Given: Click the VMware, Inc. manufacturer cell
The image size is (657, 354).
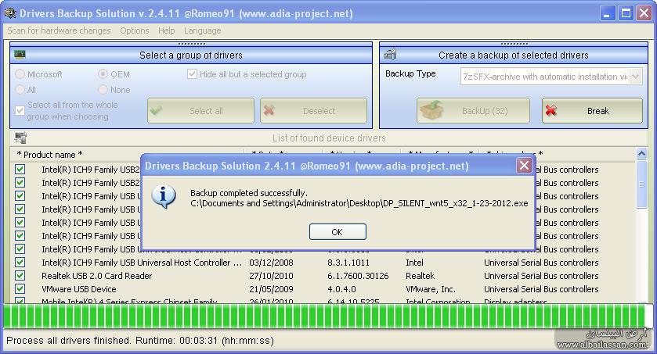Looking at the screenshot, I should 431,289.
